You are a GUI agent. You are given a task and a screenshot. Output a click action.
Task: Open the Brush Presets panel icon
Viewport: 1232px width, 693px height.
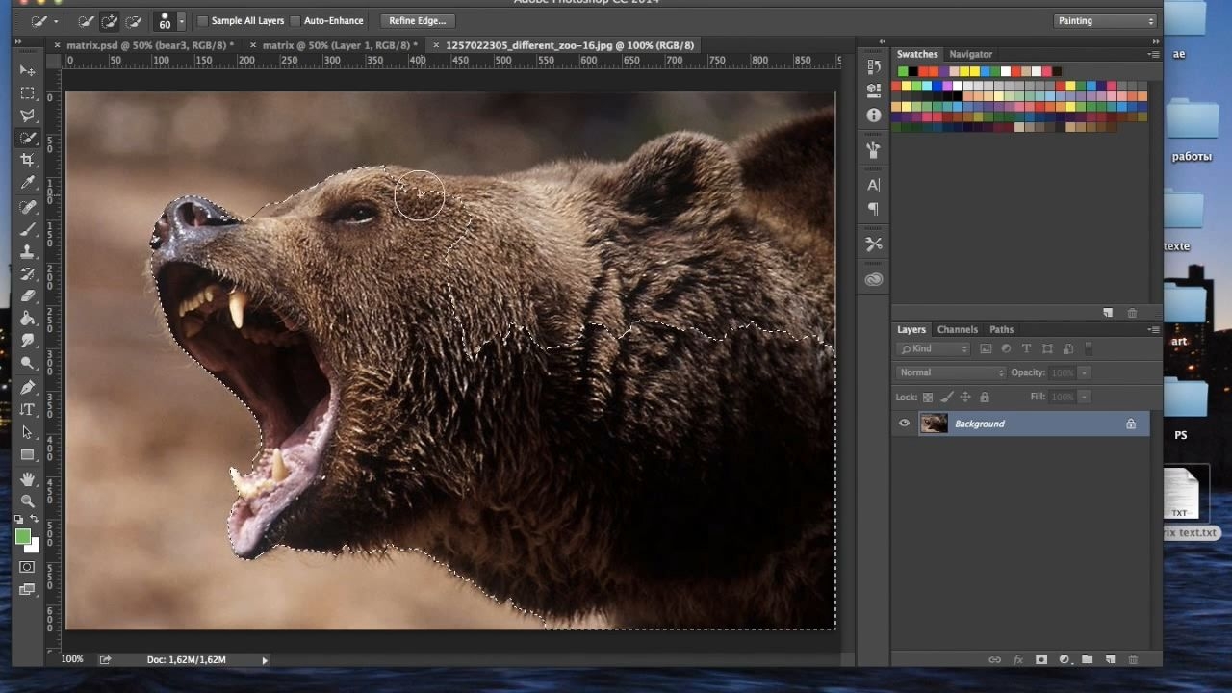click(x=874, y=150)
